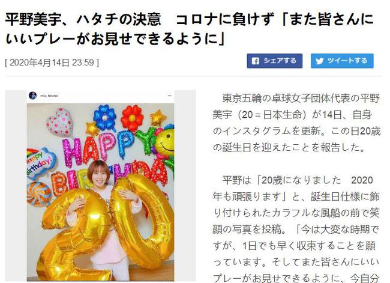The height and width of the screenshot is (283, 390).
Task: Click the yellow smiley face balloon
Action: 165,142
